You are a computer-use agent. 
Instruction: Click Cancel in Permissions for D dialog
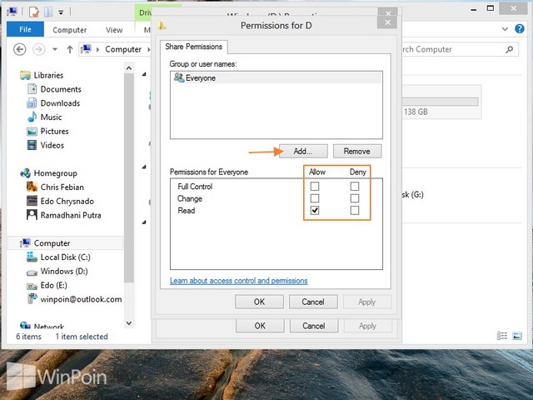point(313,302)
